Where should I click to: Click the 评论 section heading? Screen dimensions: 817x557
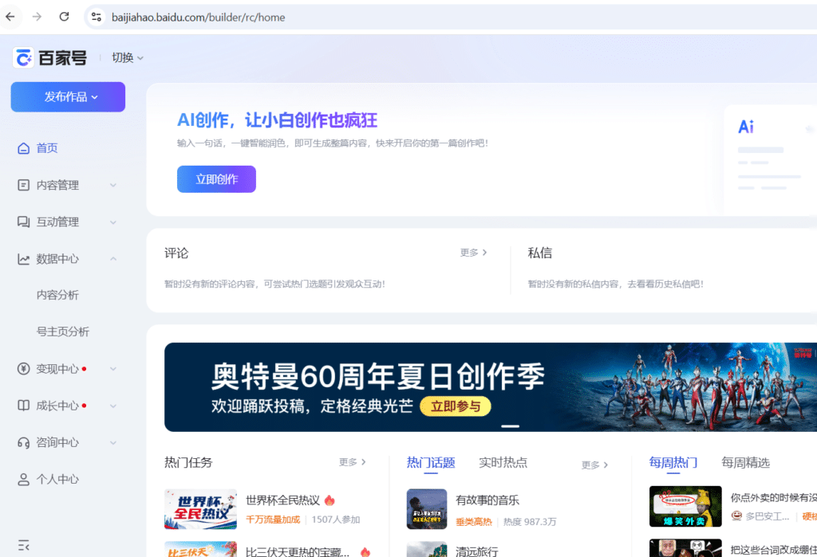(176, 253)
